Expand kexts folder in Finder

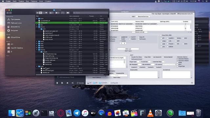pyautogui.click(x=37, y=42)
